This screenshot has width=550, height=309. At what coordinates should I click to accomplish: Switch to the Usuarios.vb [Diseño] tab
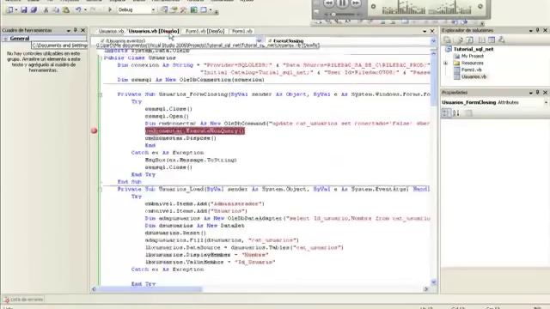(x=154, y=31)
